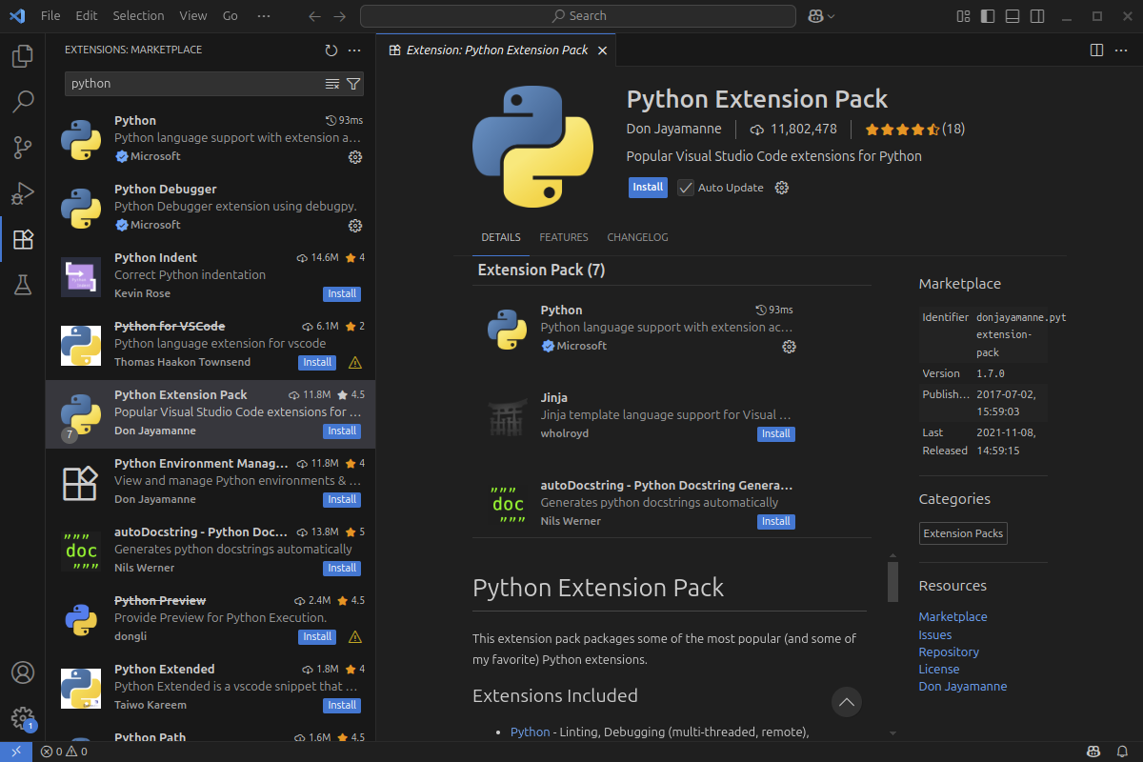Image resolution: width=1143 pixels, height=762 pixels.
Task: Open Source Control view
Action: coord(23,148)
